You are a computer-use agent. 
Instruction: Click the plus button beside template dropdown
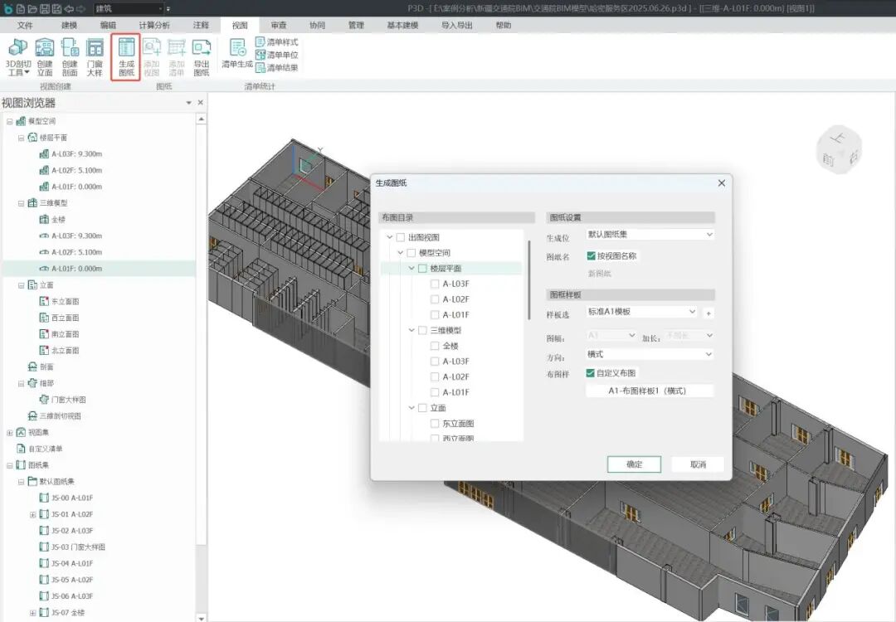709,313
